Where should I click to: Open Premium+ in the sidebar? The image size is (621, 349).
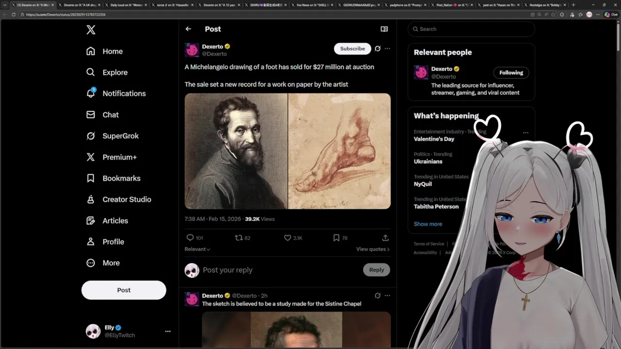tap(111, 157)
